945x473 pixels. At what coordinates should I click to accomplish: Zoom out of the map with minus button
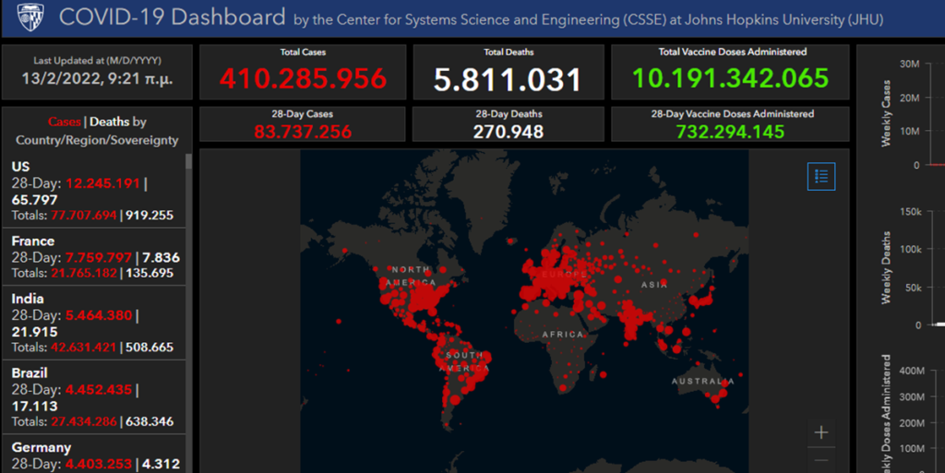(x=820, y=460)
